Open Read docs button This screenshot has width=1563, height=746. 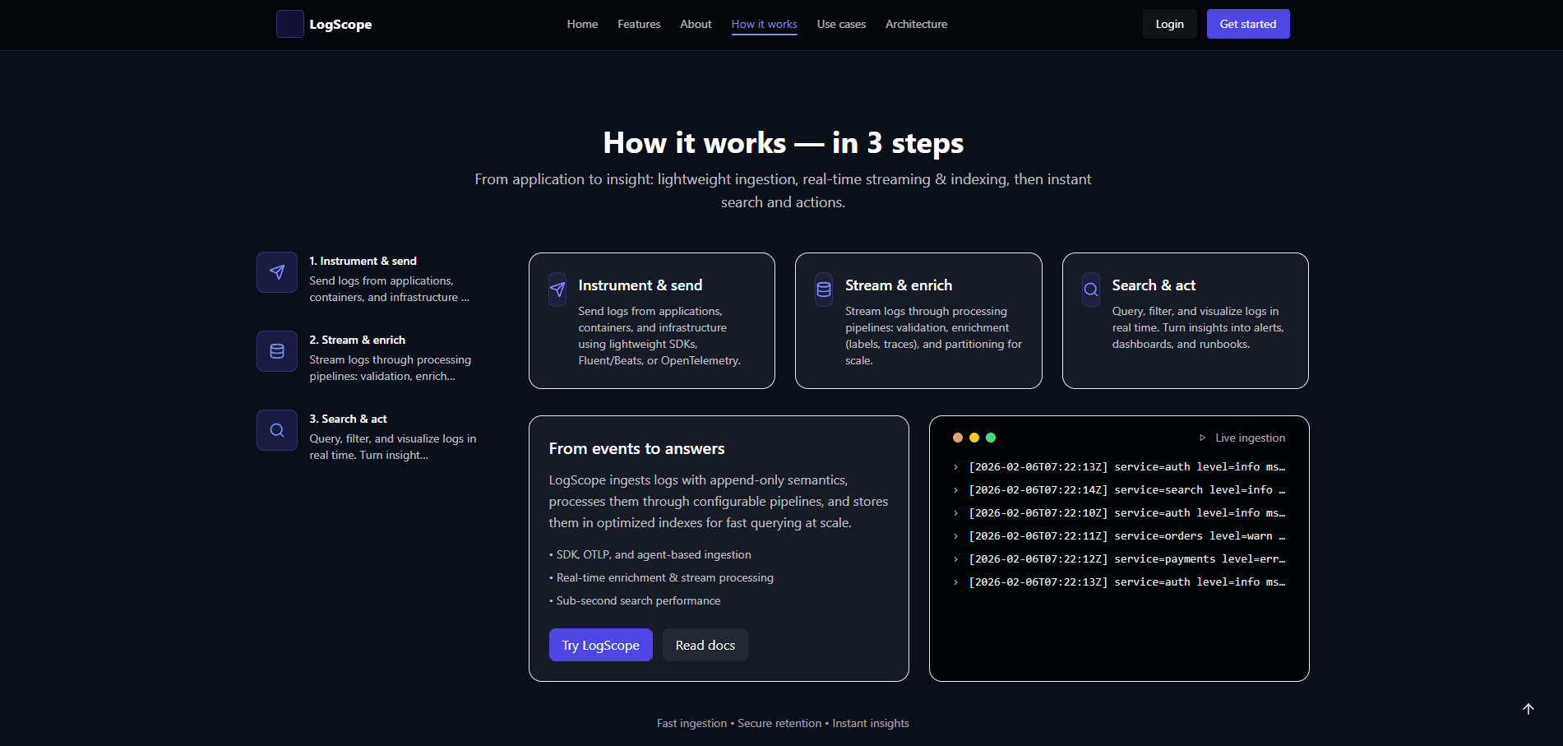coord(705,645)
